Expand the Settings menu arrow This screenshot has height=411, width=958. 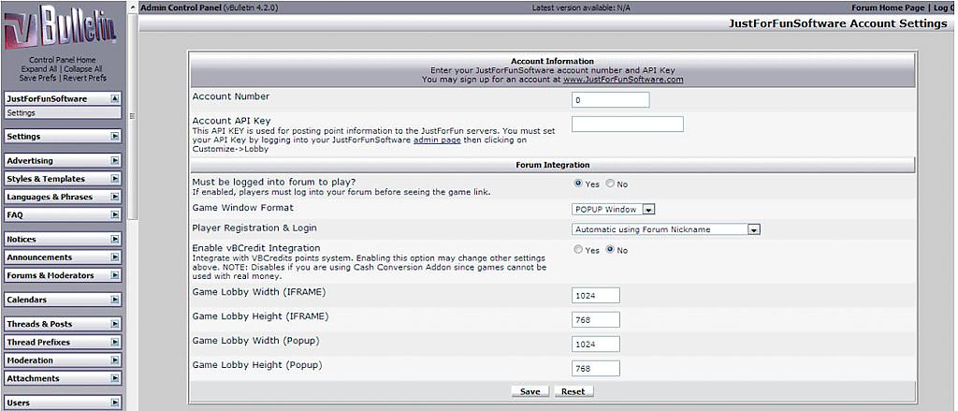[x=115, y=137]
